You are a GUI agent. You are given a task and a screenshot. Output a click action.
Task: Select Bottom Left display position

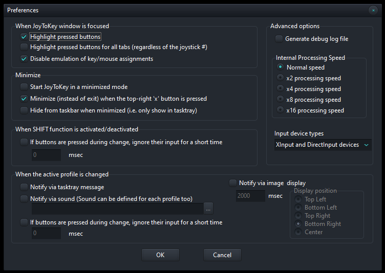coord(298,208)
